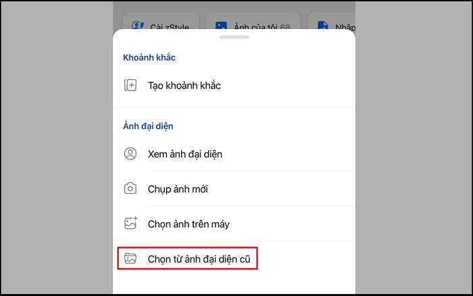Viewport: 473px width, 296px height.
Task: Tap the Nhập chip at top right
Action: coord(332,22)
